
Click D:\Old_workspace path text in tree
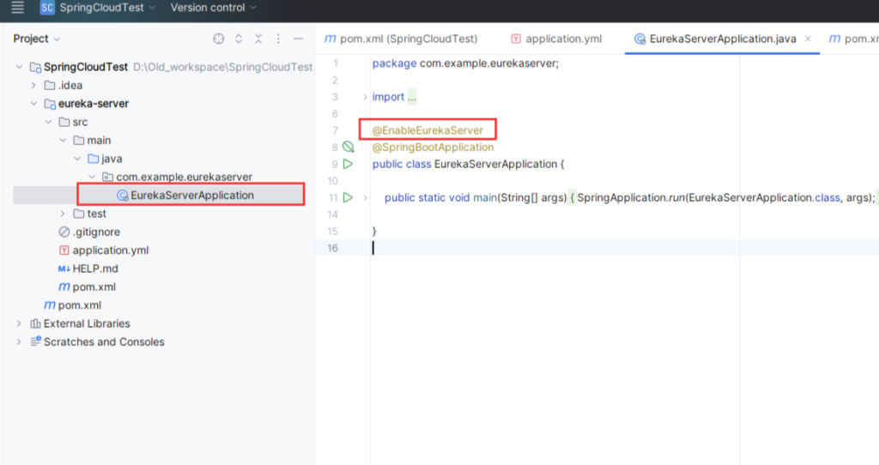point(222,67)
